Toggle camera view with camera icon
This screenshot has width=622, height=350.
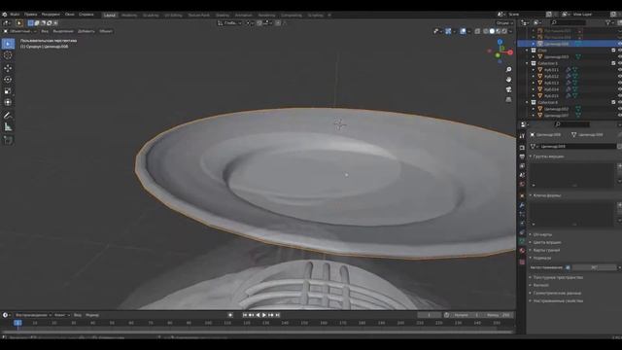pos(508,89)
